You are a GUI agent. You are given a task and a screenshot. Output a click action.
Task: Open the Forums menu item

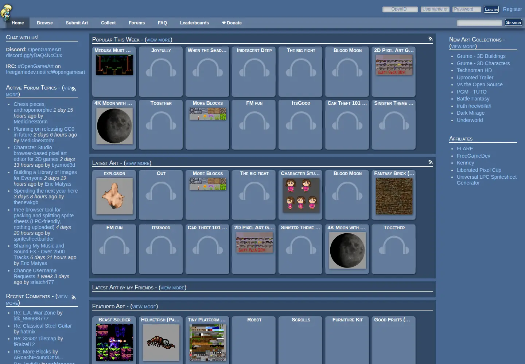(137, 23)
